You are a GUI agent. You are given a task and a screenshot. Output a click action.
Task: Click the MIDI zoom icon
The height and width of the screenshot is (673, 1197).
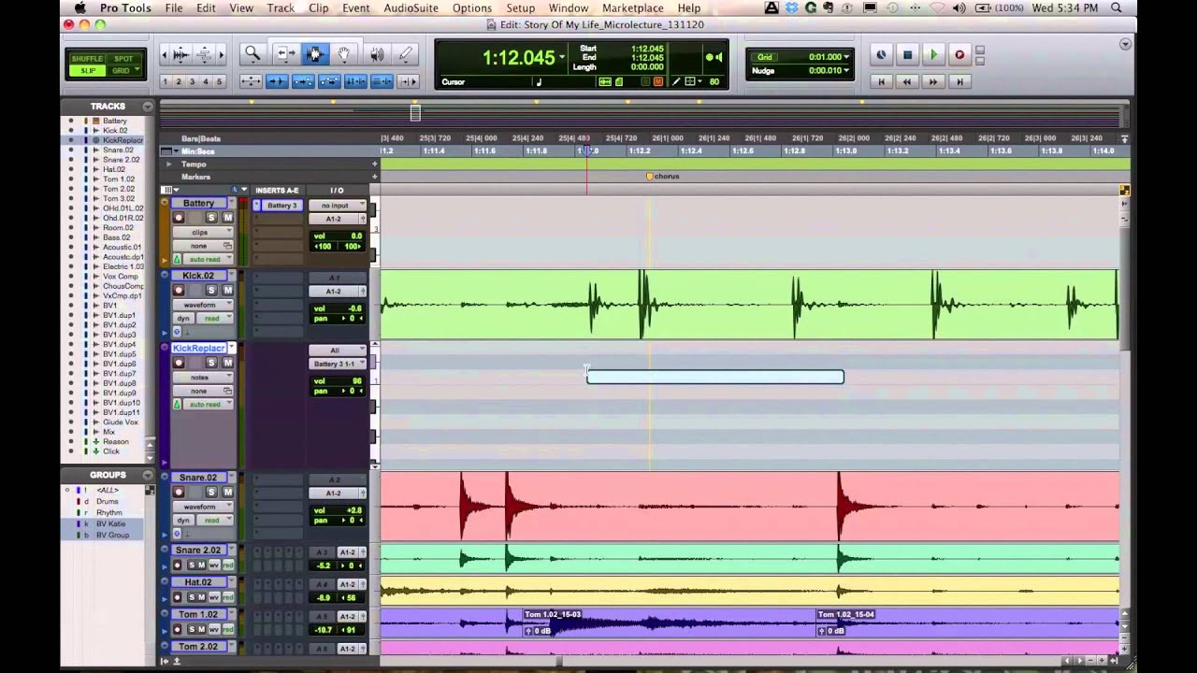pos(203,55)
